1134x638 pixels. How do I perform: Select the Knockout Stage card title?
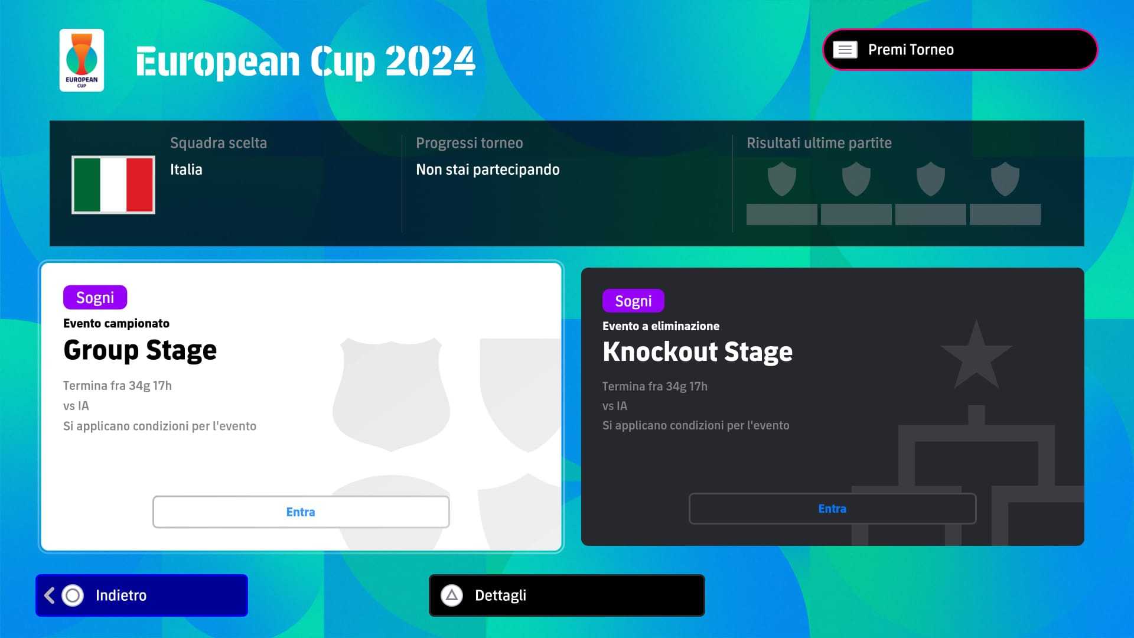tap(698, 352)
